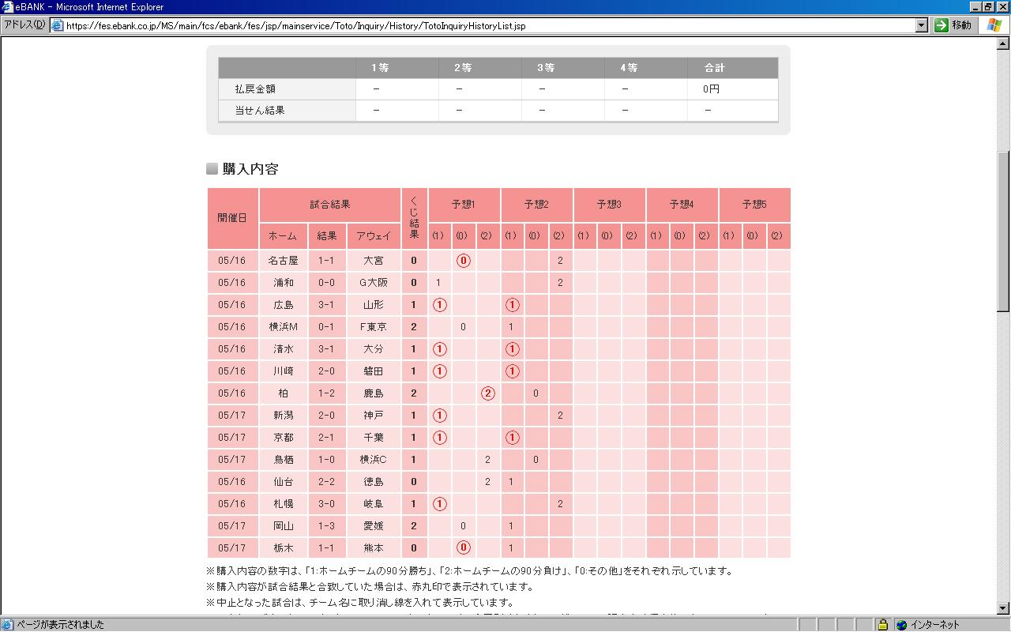
Task: Click the F東京 away team cell
Action: [374, 327]
